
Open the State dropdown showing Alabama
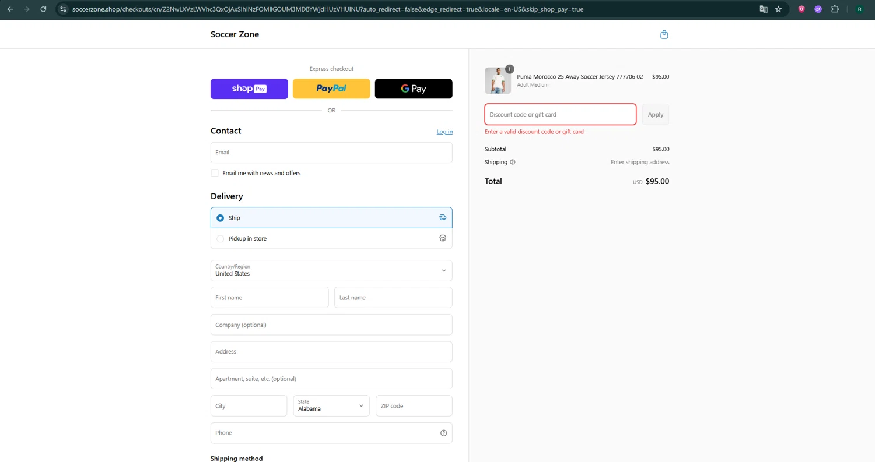point(331,405)
